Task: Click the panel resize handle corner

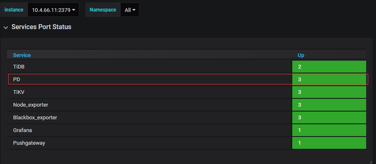Action: tap(370, 162)
